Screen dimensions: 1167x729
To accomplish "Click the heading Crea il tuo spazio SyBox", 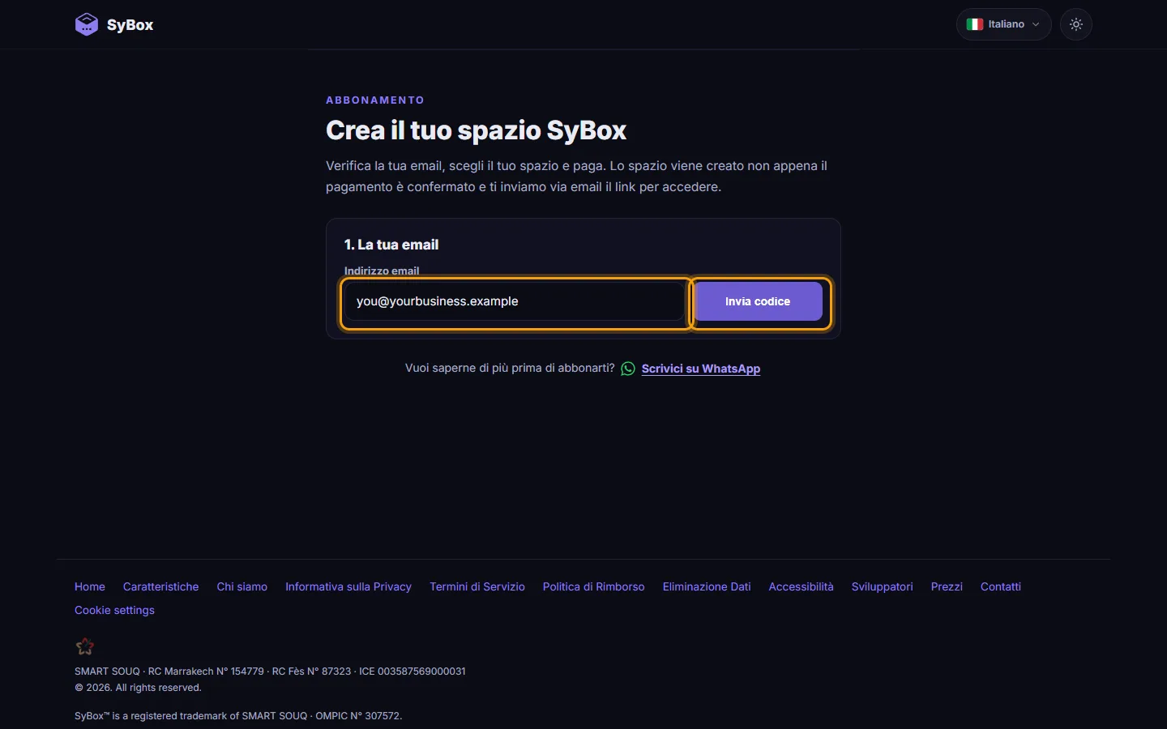I will [x=477, y=130].
